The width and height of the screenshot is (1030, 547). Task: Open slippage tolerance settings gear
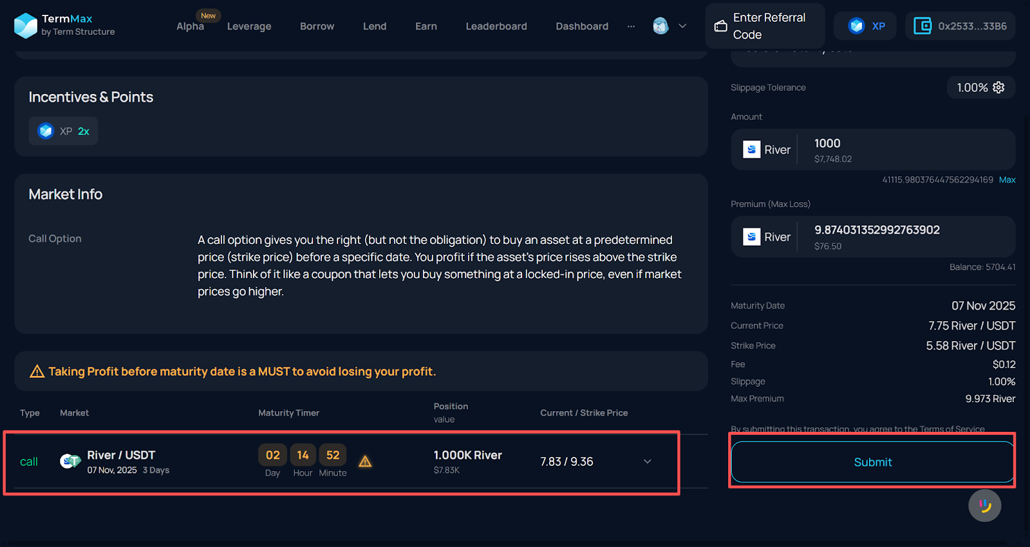998,88
